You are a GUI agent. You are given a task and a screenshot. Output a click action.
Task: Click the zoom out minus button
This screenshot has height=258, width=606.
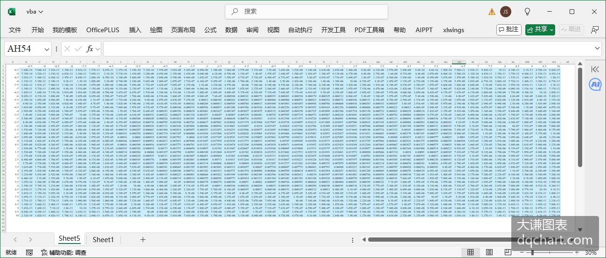tap(521, 252)
